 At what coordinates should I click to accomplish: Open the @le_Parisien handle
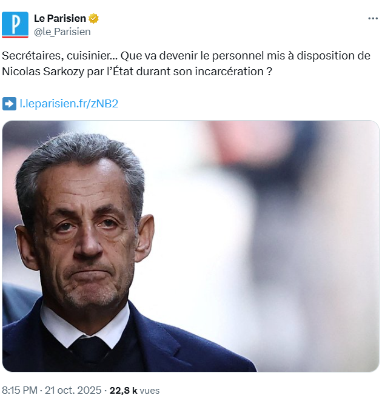click(62, 32)
